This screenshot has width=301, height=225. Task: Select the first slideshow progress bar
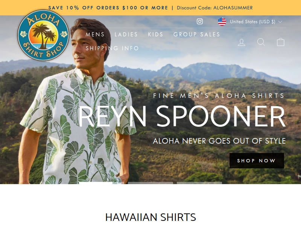pos(102,183)
